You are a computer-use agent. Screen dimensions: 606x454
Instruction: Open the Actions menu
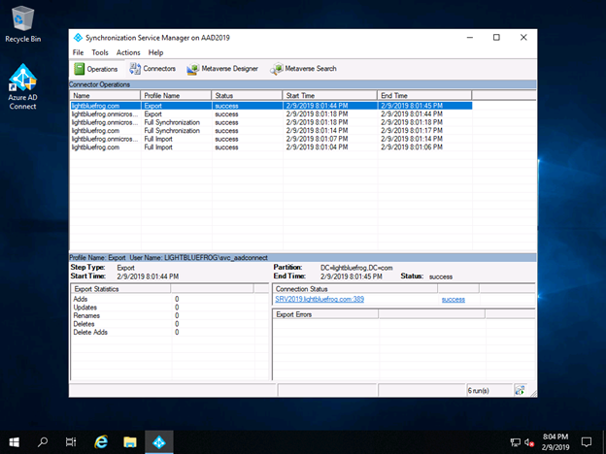coord(128,52)
